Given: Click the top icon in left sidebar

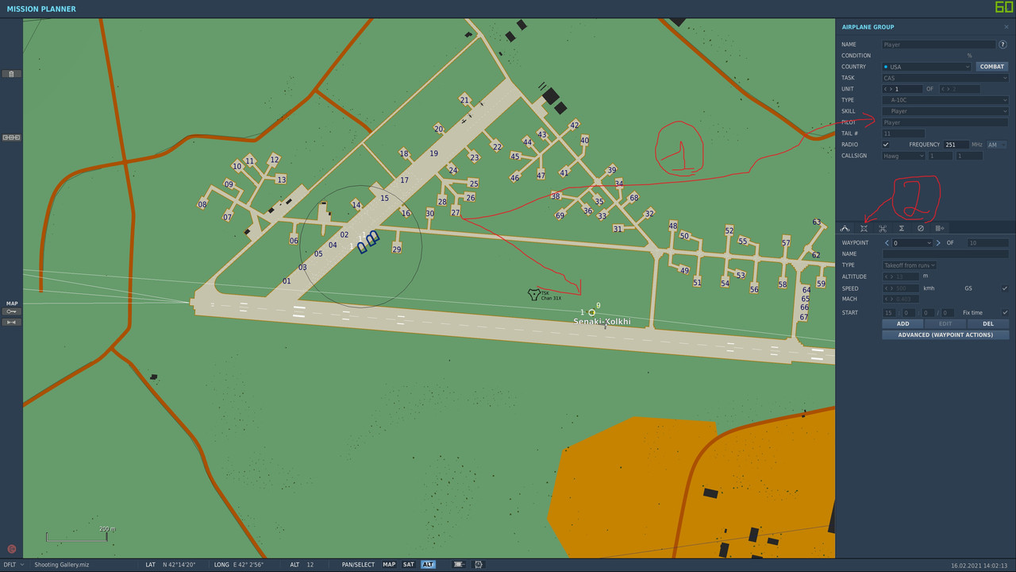Looking at the screenshot, I should 11,74.
